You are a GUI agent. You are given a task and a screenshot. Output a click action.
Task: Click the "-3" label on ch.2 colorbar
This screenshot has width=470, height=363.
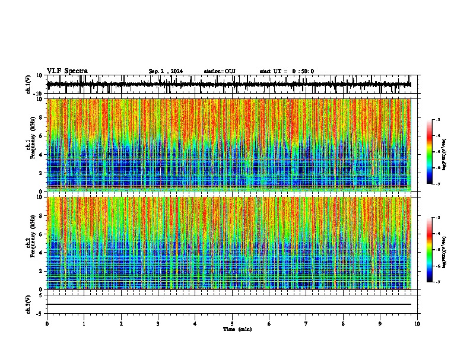tap(438, 218)
